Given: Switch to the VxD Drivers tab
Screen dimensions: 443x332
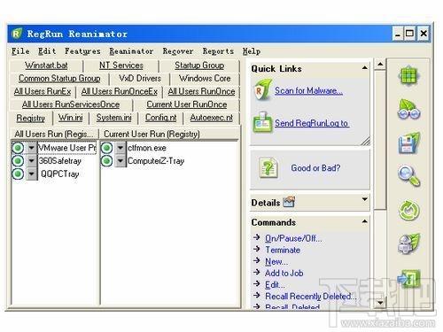Looking at the screenshot, I should coord(140,78).
